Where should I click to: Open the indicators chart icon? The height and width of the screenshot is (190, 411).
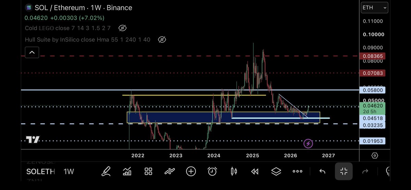pyautogui.click(x=127, y=171)
